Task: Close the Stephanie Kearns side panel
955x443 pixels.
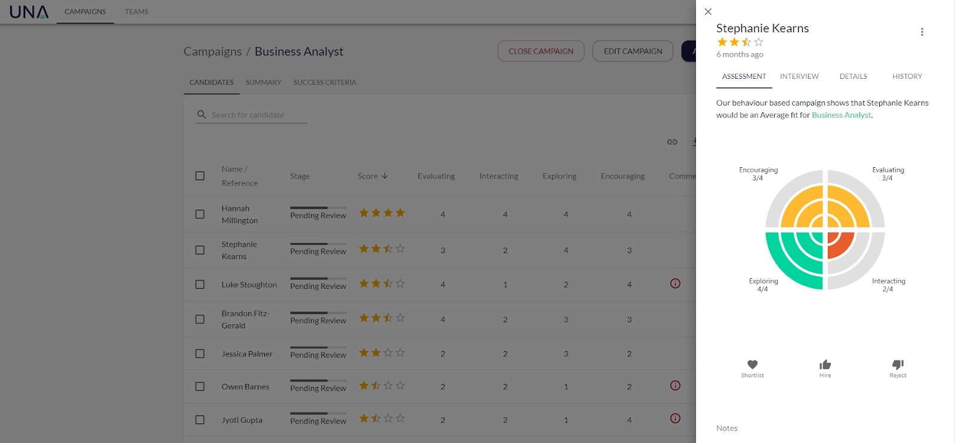Action: 708,11
